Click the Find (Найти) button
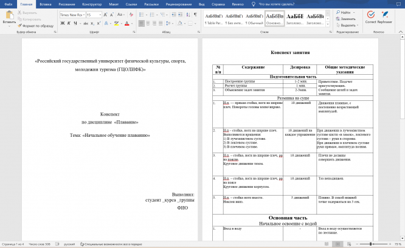405x248 pixels. (x=344, y=12)
